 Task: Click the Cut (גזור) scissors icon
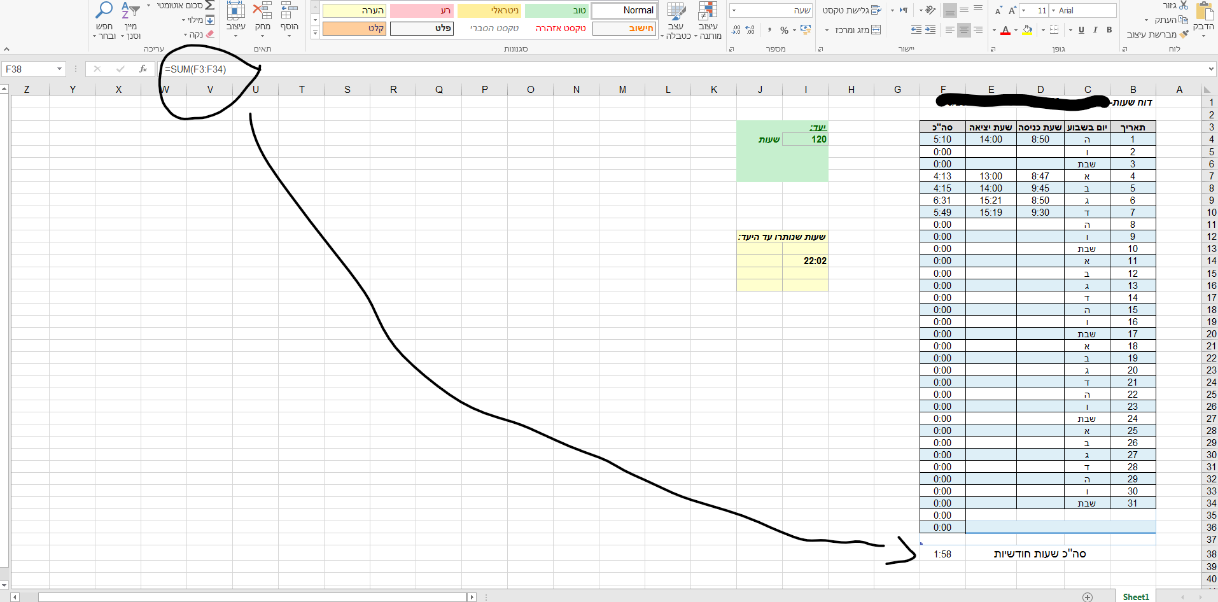pos(1184,5)
